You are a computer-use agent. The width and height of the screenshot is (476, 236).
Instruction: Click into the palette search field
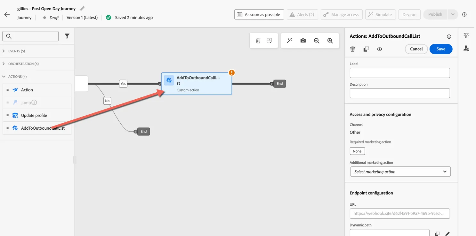[x=30, y=36]
